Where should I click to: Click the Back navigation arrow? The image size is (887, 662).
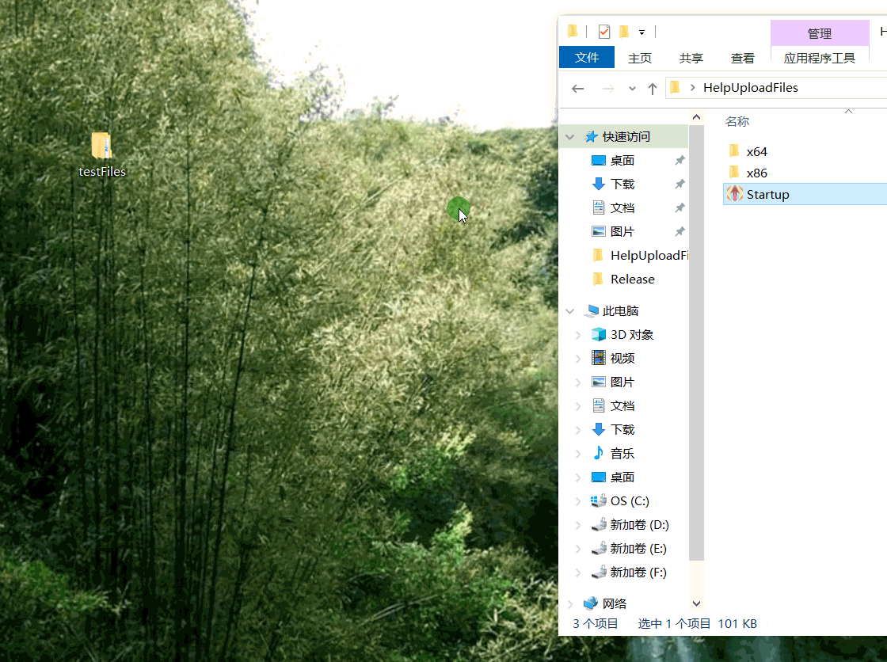[x=577, y=88]
